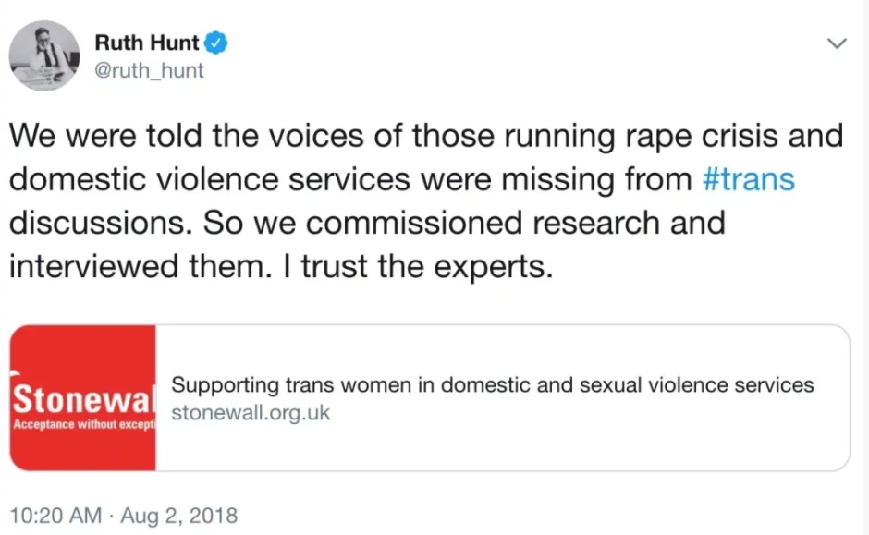Click the 'Acceptance without exception' tagline
869x535 pixels.
click(82, 425)
